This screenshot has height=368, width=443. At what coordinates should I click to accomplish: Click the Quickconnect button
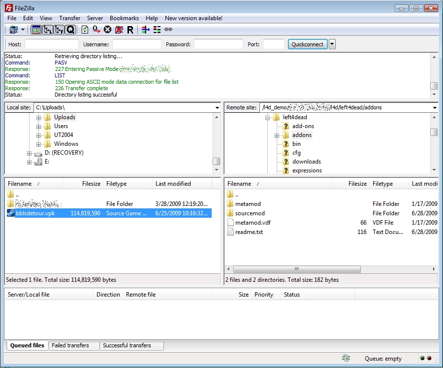307,44
